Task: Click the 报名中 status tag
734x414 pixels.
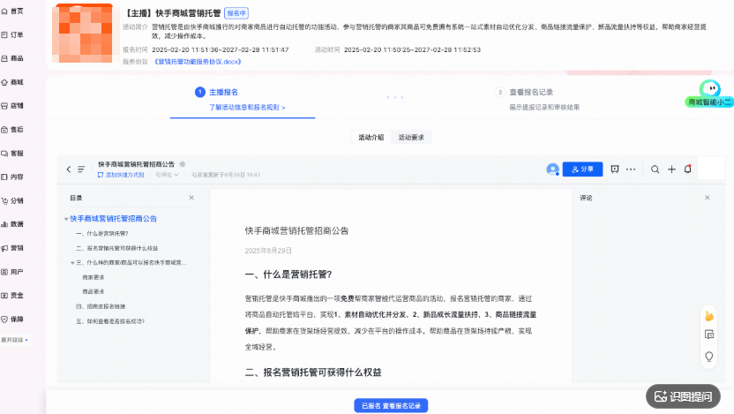Action: (236, 13)
